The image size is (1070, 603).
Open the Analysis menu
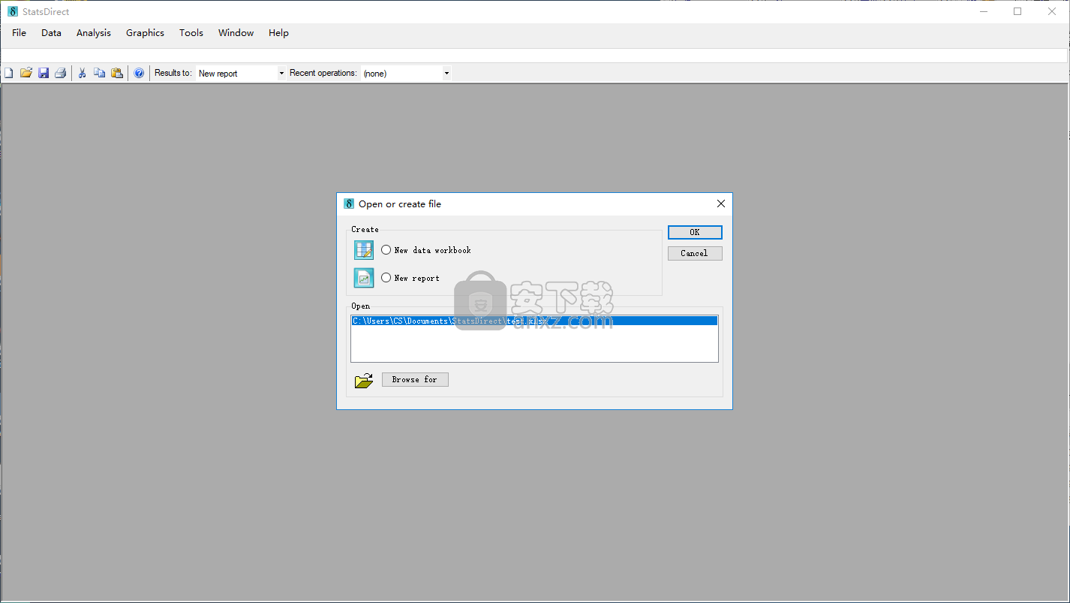[x=94, y=33]
